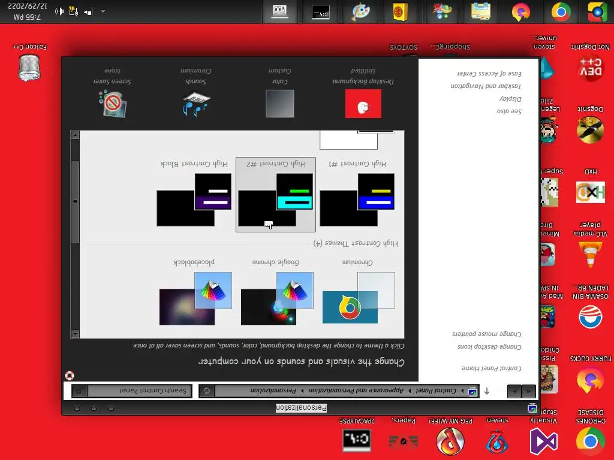
Task: Select the High Contrast #2 theme
Action: coord(276,195)
